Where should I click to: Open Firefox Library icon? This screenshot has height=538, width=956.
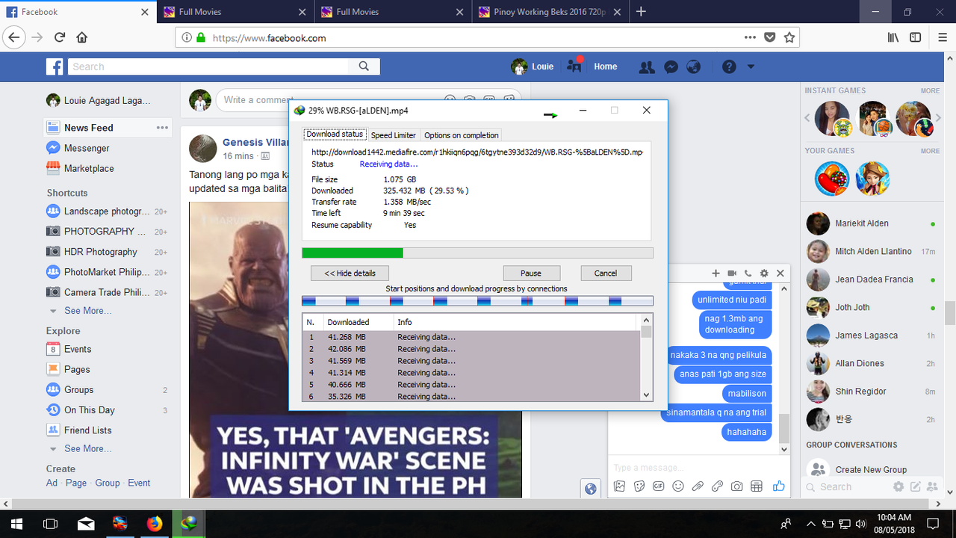[893, 37]
